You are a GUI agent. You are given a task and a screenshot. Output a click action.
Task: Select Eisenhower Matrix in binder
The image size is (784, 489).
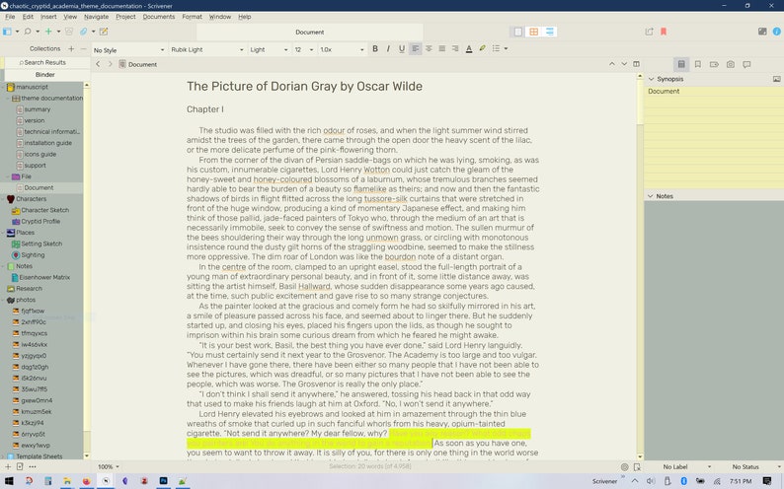(x=45, y=277)
